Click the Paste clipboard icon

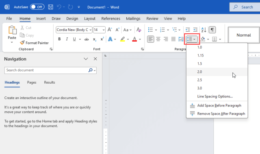12,30
